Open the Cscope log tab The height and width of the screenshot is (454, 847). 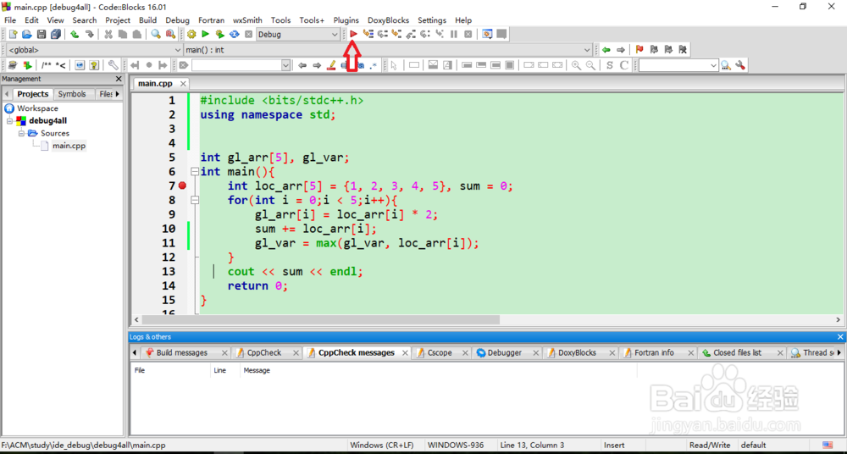439,353
